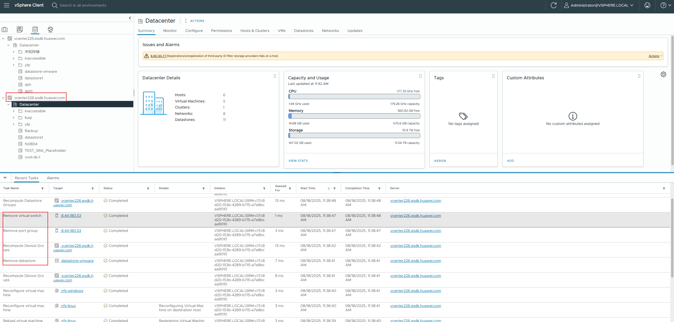Click the alarm warning triangle icon
674x322 pixels.
[x=147, y=56]
